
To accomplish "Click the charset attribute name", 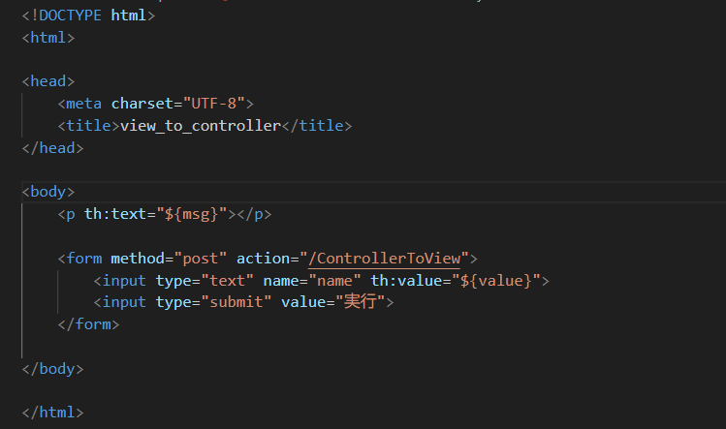I will coord(142,104).
